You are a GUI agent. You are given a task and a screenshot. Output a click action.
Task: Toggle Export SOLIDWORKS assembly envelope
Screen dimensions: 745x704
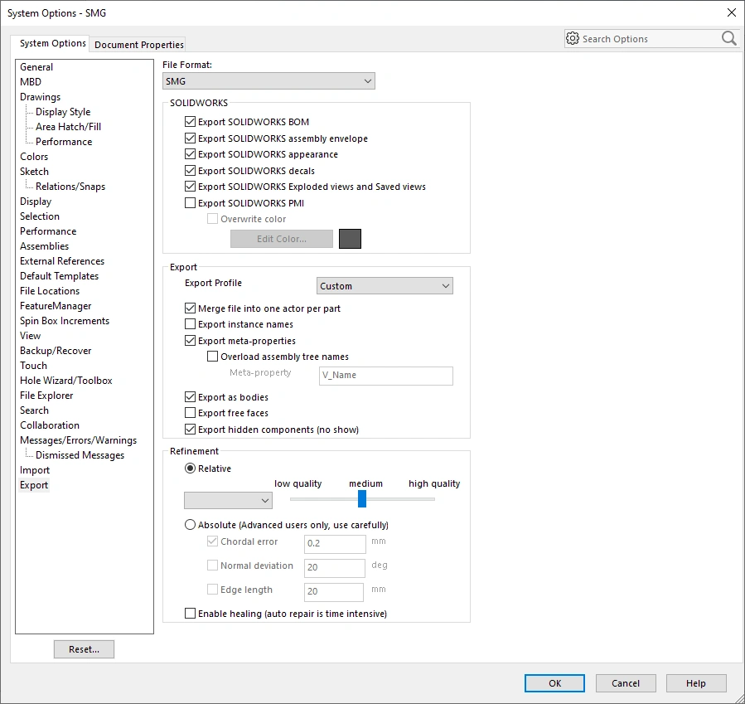coord(190,138)
